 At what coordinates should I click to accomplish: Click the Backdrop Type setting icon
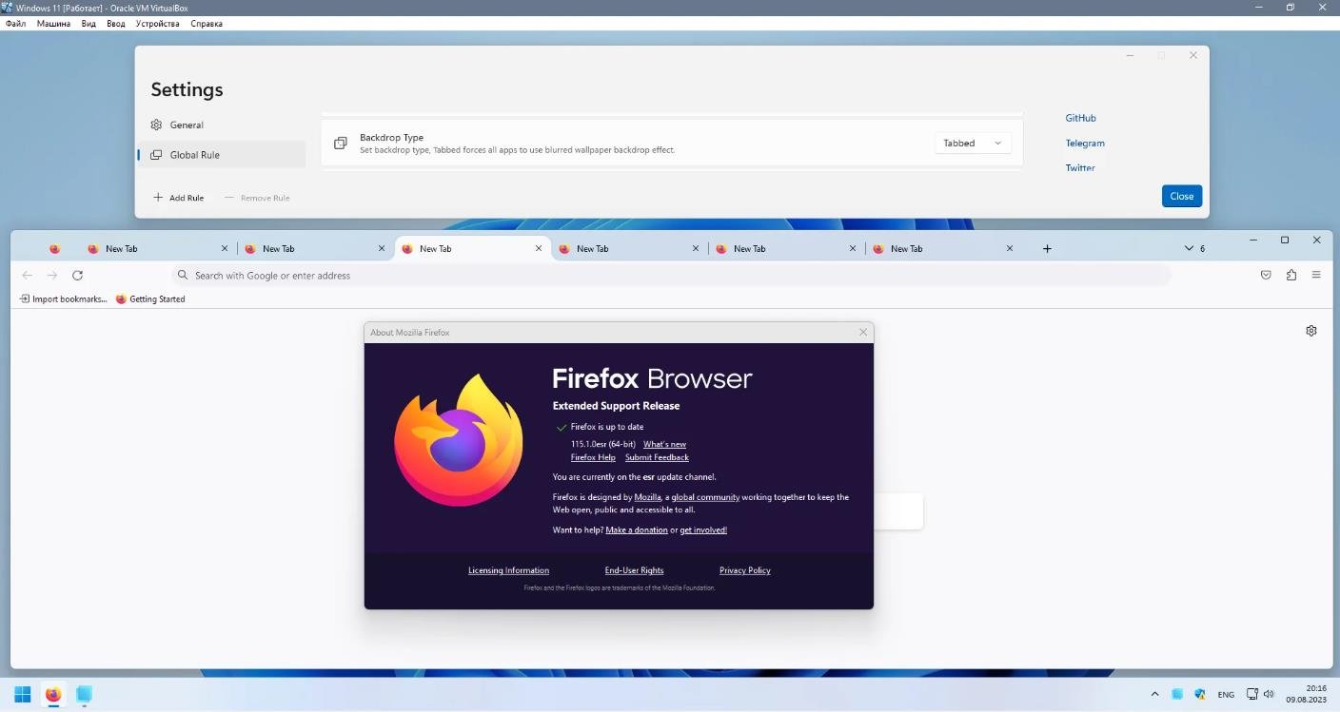click(340, 144)
